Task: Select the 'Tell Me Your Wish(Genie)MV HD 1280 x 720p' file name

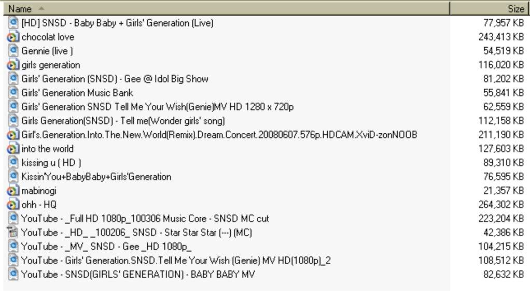Action: click(158, 107)
